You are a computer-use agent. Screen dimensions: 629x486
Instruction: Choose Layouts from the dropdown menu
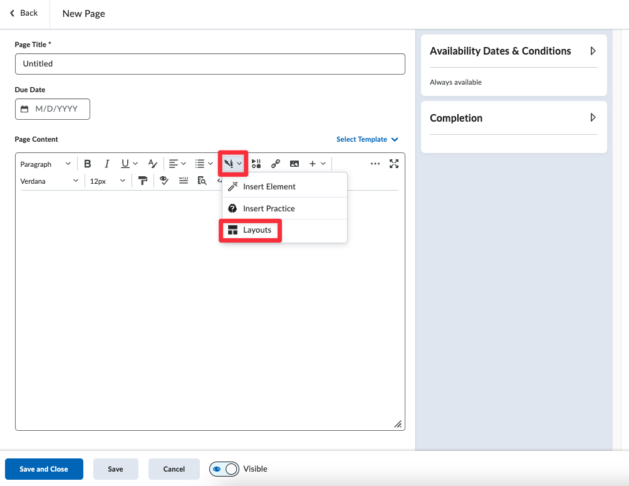(x=257, y=230)
